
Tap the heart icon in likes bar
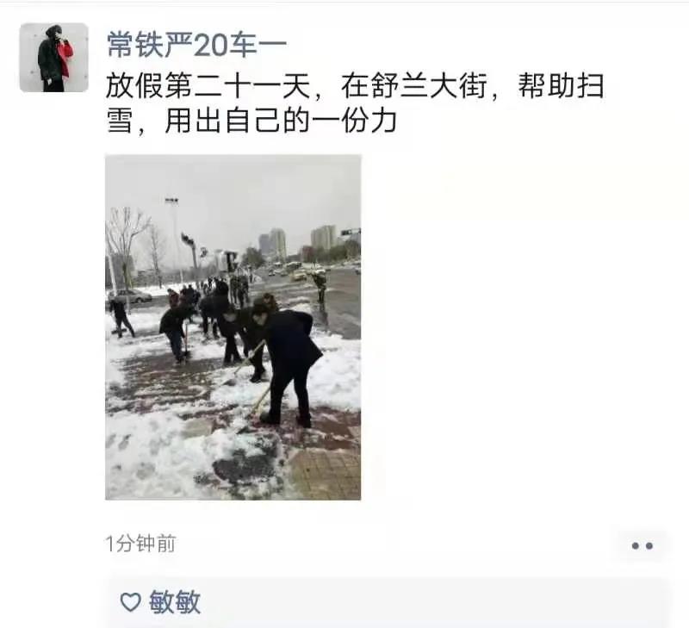point(131,601)
